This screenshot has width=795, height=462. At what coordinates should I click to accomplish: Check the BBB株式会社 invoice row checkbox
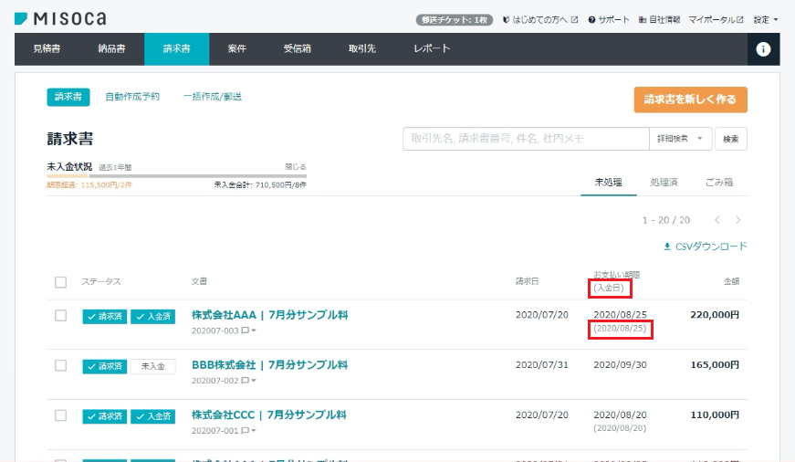61,365
